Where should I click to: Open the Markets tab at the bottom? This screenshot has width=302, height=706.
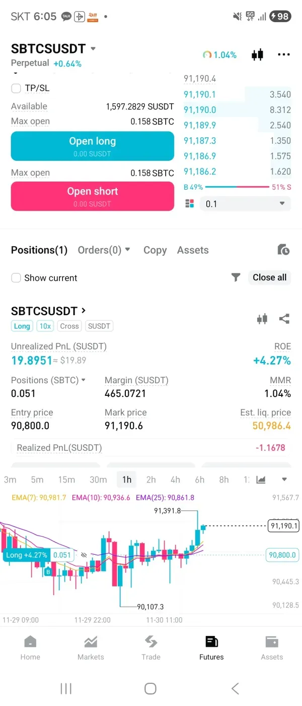click(91, 647)
